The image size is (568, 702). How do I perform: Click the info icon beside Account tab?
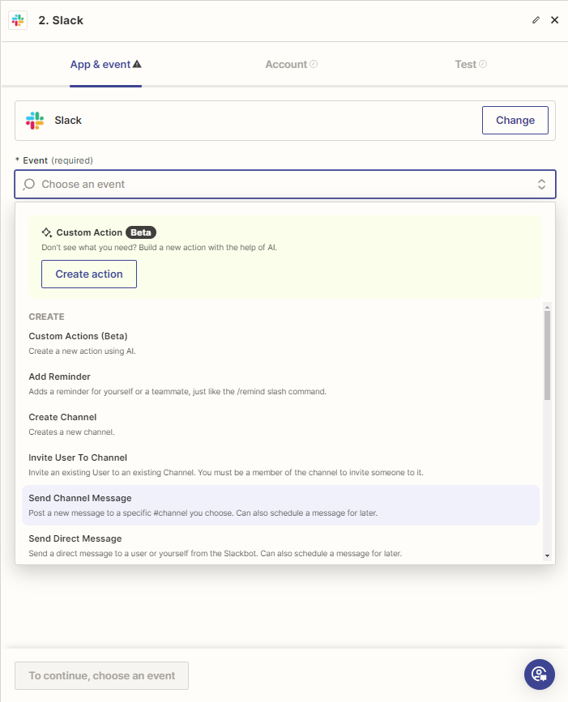314,64
